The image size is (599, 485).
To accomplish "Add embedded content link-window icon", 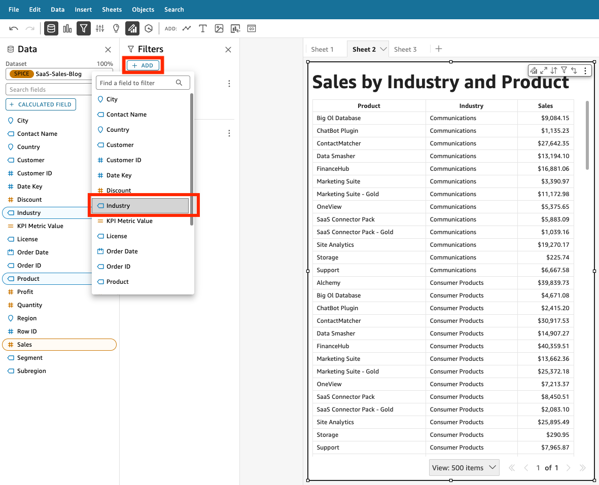I will [x=252, y=28].
